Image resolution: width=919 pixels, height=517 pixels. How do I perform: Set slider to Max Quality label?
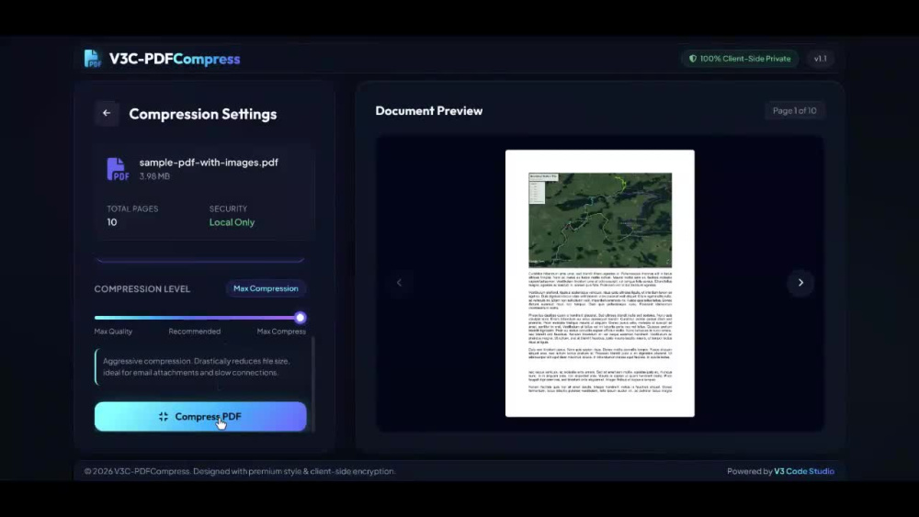[x=113, y=332]
